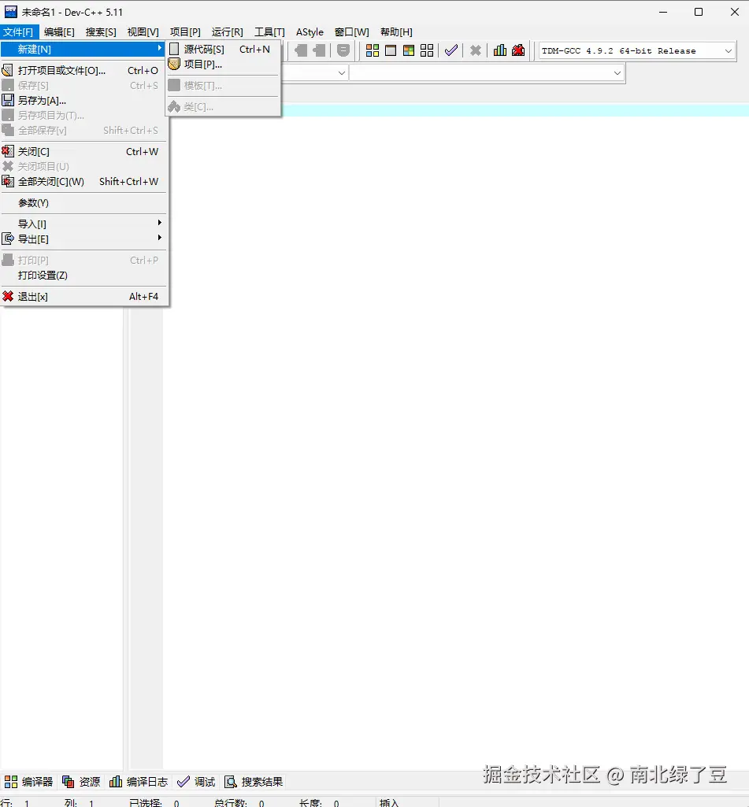Click the 总行数 status bar entry
Viewport: 749px width, 807px height.
click(x=239, y=802)
